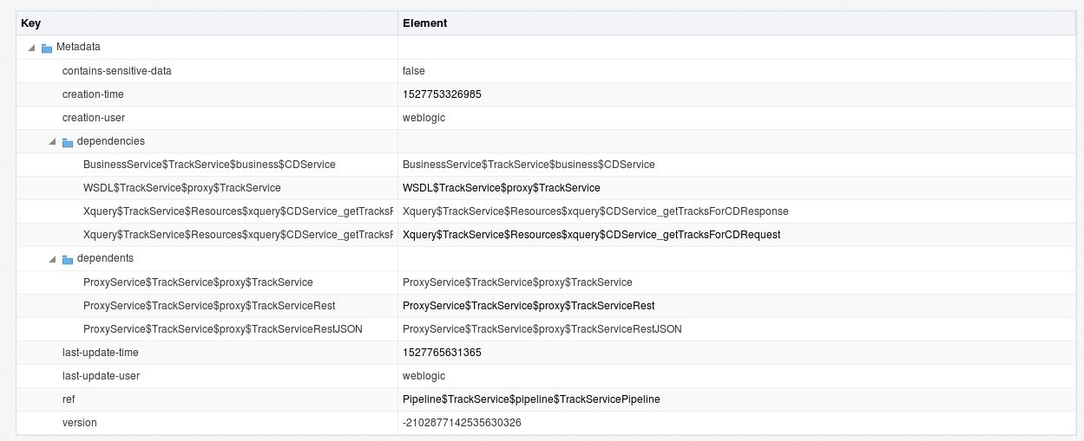
Task: Collapse the dependents node arrow
Action: [x=53, y=259]
